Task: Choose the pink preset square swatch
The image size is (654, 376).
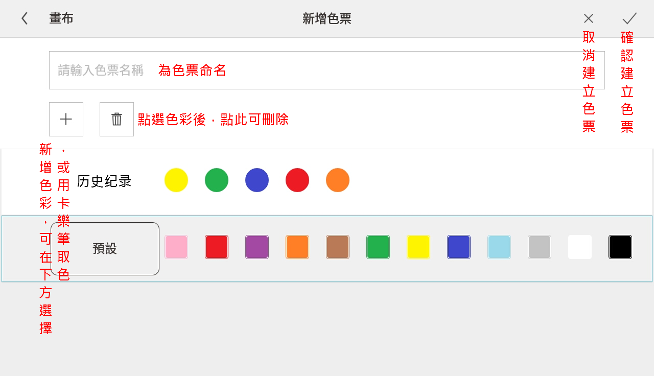Action: pos(176,247)
